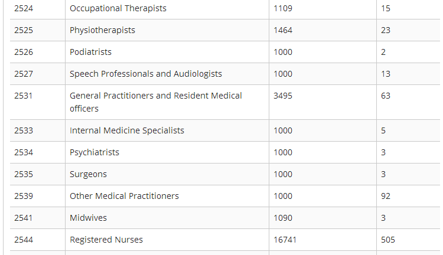The image size is (443, 255).
Task: Click the Podiatrists table cell
Action: click(x=90, y=52)
